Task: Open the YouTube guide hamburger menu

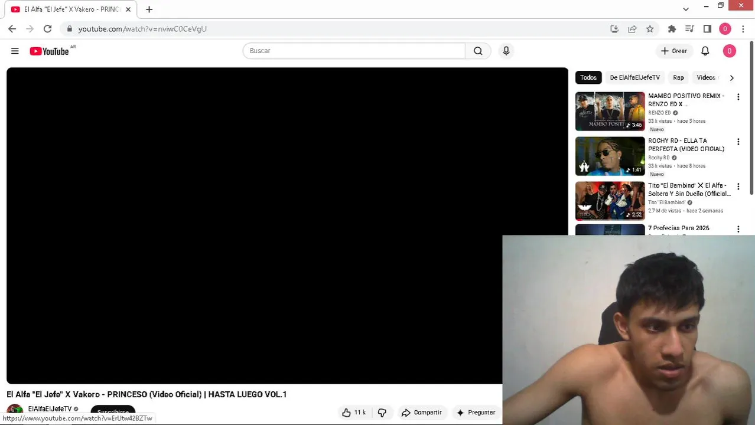Action: point(15,51)
